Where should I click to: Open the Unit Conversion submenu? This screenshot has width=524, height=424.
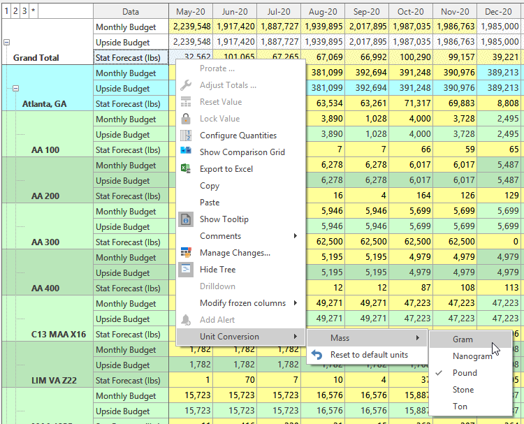pos(240,337)
